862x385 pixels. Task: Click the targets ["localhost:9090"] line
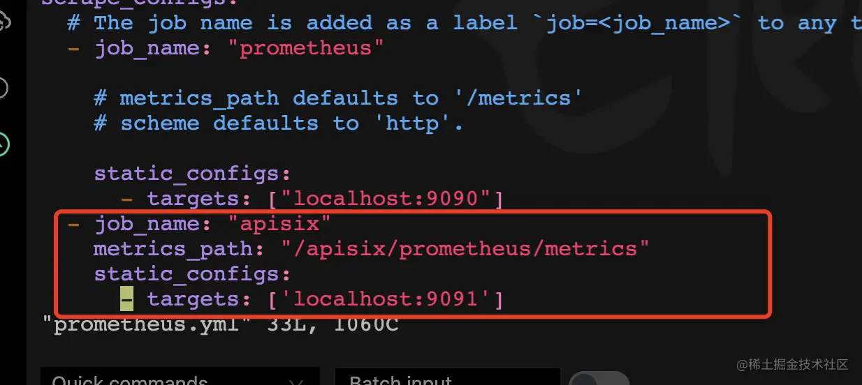pos(312,199)
